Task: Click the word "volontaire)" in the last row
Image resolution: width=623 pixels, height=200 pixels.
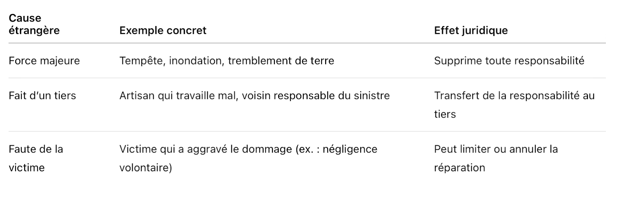Action: pos(145,168)
